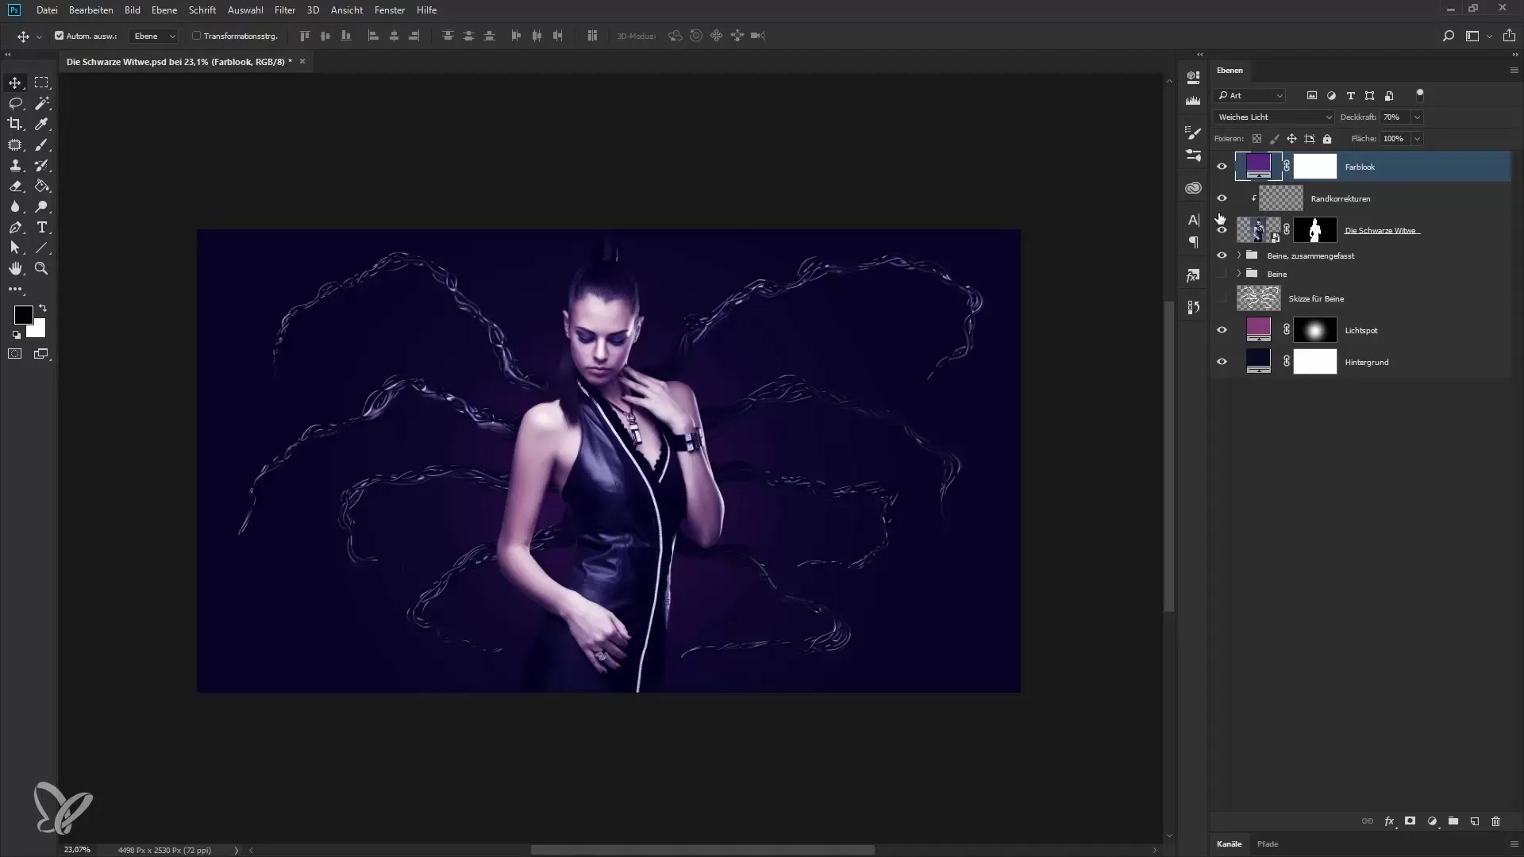1524x857 pixels.
Task: Open the Ansicht menu
Action: (347, 10)
